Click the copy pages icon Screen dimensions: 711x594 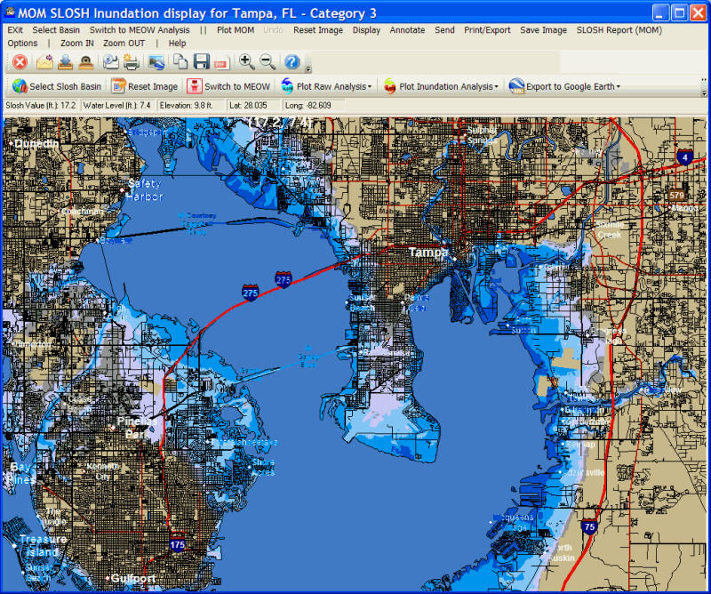(180, 62)
